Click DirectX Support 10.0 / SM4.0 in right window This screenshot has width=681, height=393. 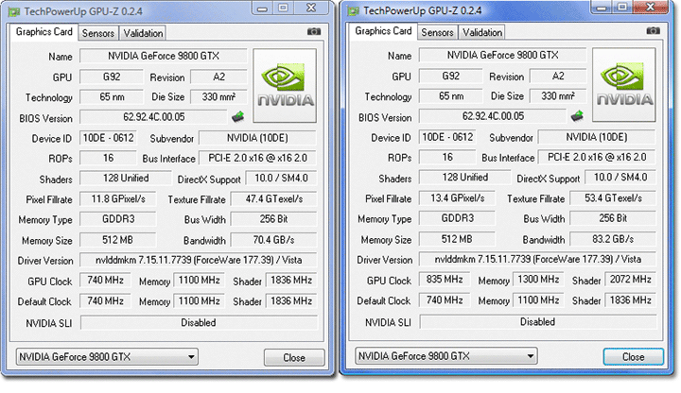pyautogui.click(x=620, y=178)
